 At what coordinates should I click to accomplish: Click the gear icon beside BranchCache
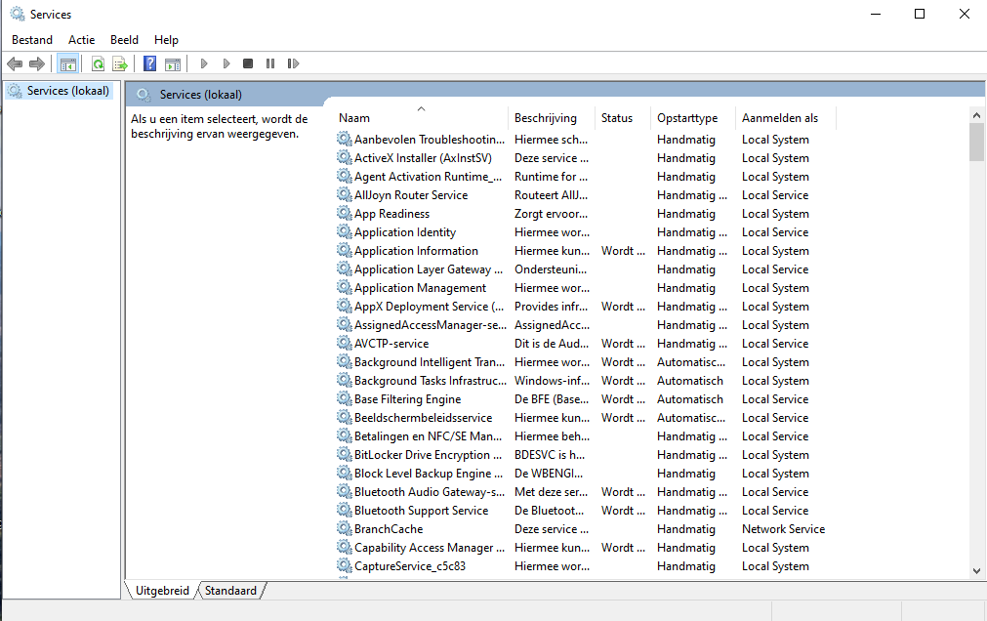[344, 528]
